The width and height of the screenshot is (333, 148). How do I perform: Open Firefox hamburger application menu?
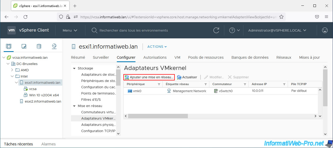pos(326,17)
